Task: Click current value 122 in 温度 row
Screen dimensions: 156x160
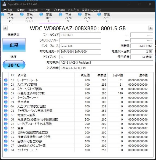Action: tap(87, 128)
